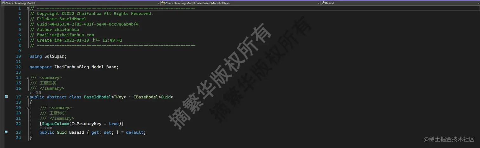The width and height of the screenshot is (480, 148).
Task: Collapse the inner summary comment at line 19
Action: click(x=28, y=108)
